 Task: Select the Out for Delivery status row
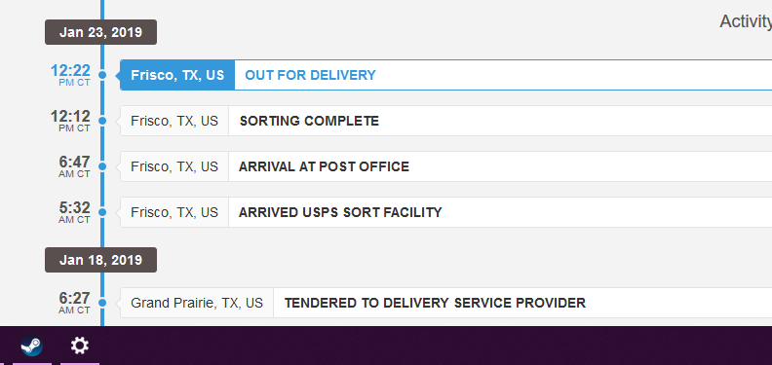(445, 75)
